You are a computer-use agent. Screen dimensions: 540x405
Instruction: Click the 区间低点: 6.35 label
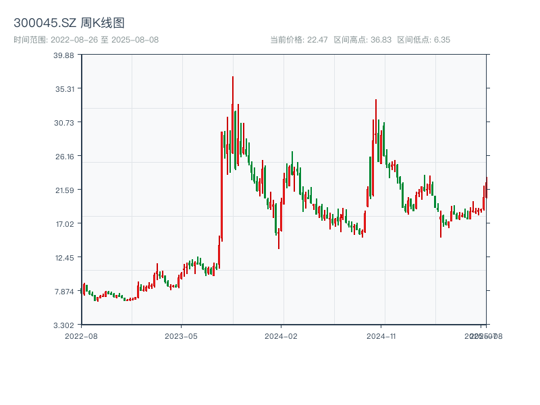coord(424,40)
